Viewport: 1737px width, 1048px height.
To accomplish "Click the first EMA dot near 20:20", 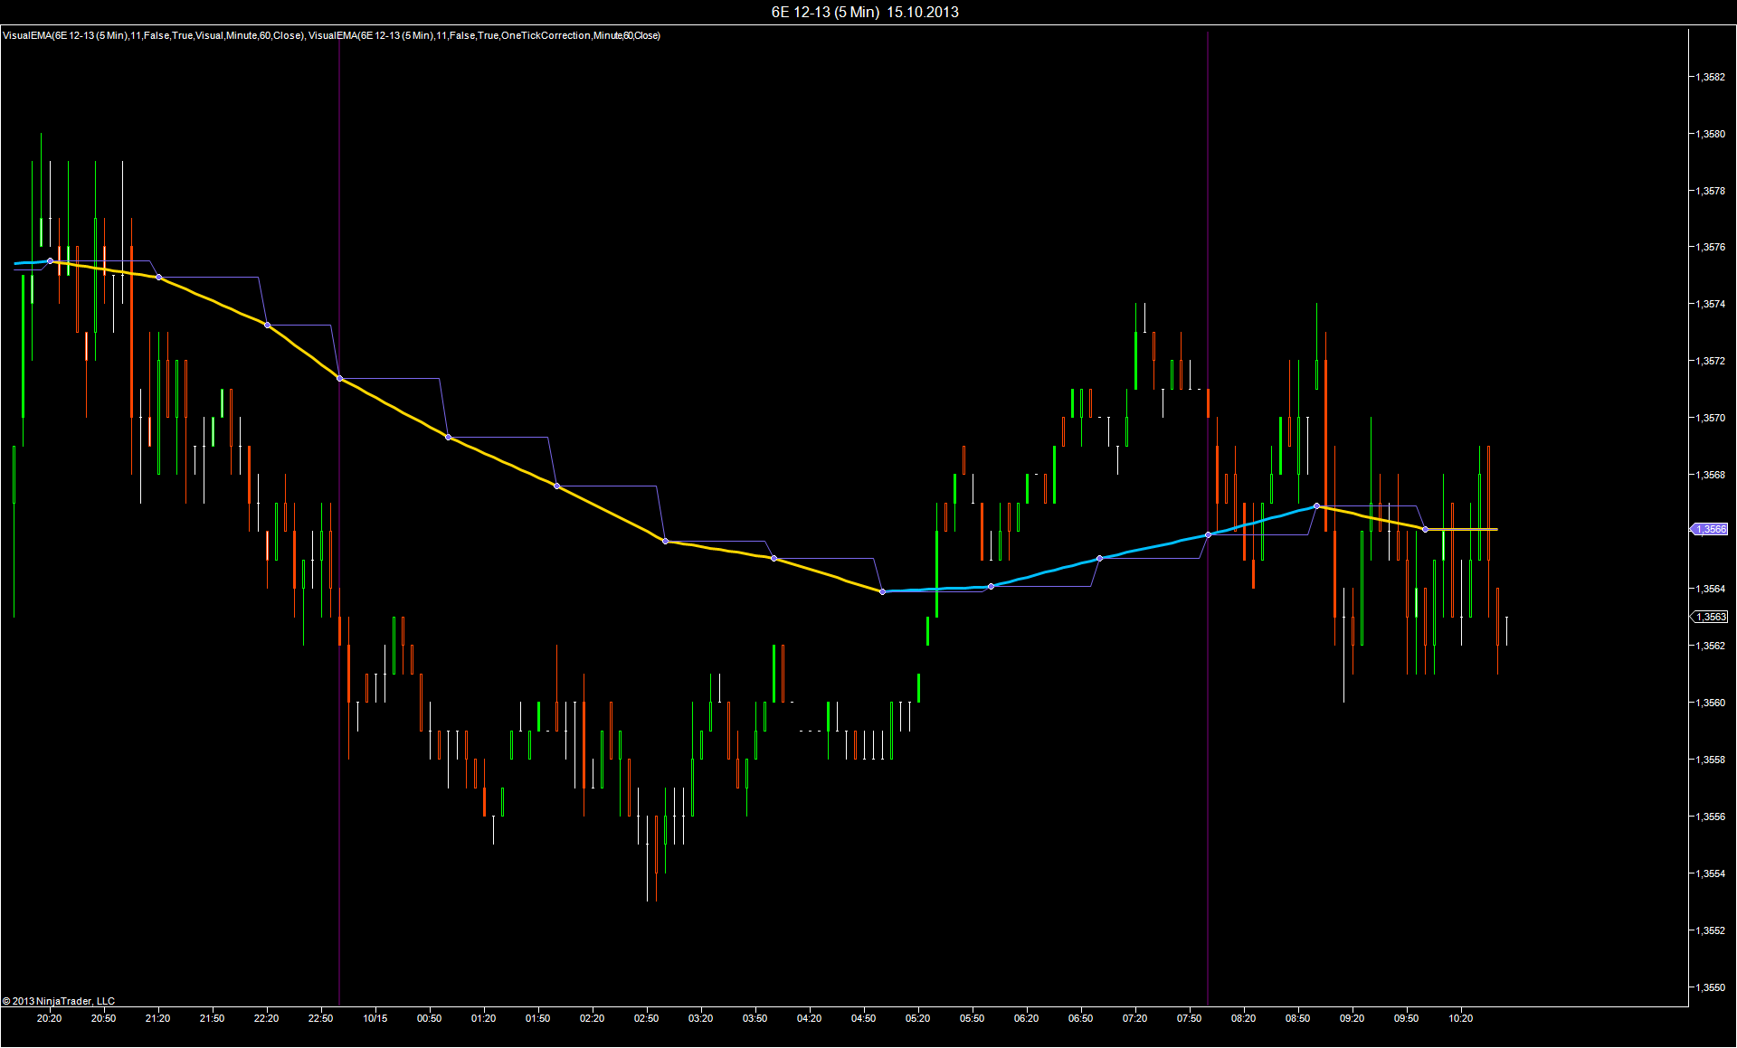I will [x=50, y=260].
